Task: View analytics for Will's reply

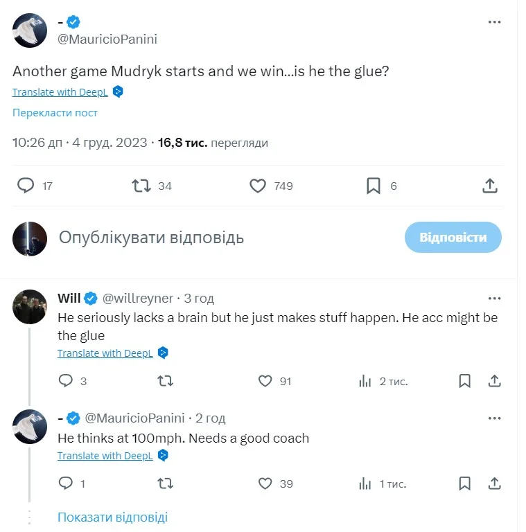Action: click(365, 381)
